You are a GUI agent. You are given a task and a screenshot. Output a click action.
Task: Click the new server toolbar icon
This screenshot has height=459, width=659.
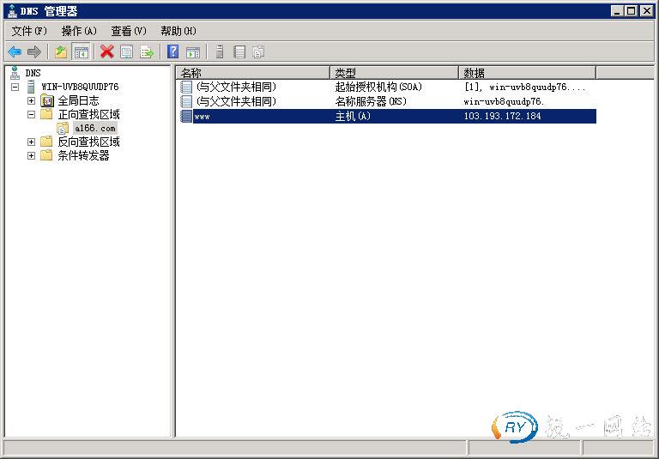pyautogui.click(x=220, y=52)
